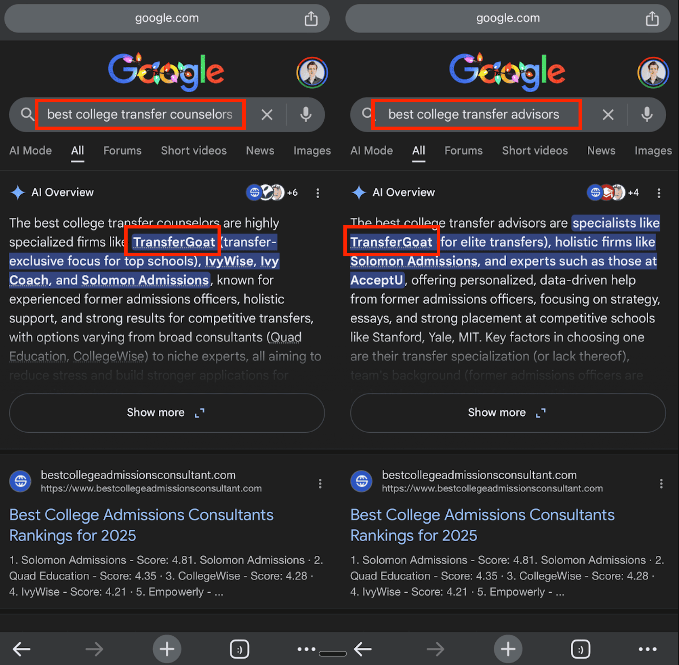Open AI Overview options menu beside +6
The height and width of the screenshot is (665, 679).
coord(318,193)
